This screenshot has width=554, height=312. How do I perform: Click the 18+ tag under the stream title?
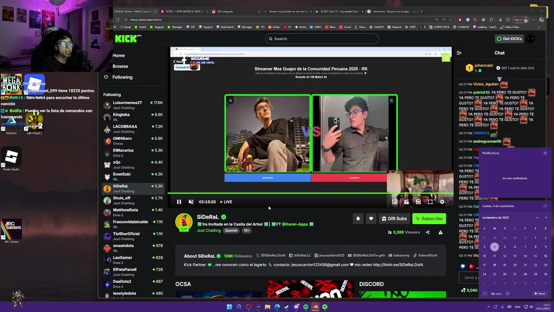[246, 231]
